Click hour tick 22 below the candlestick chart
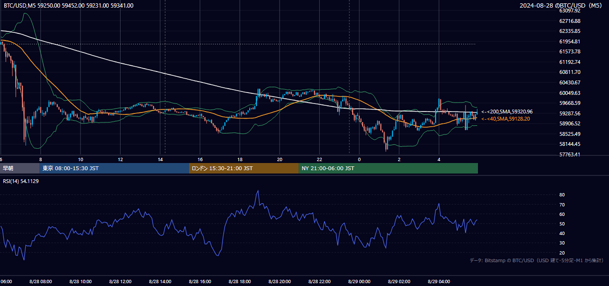The image size is (609, 286). 320,159
